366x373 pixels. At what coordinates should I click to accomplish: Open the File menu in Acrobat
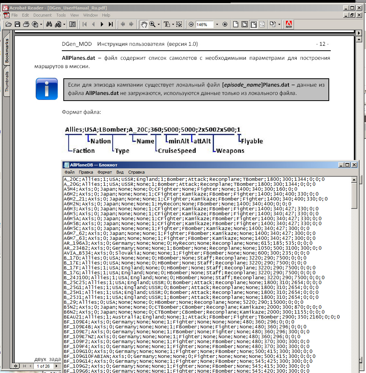click(14, 15)
